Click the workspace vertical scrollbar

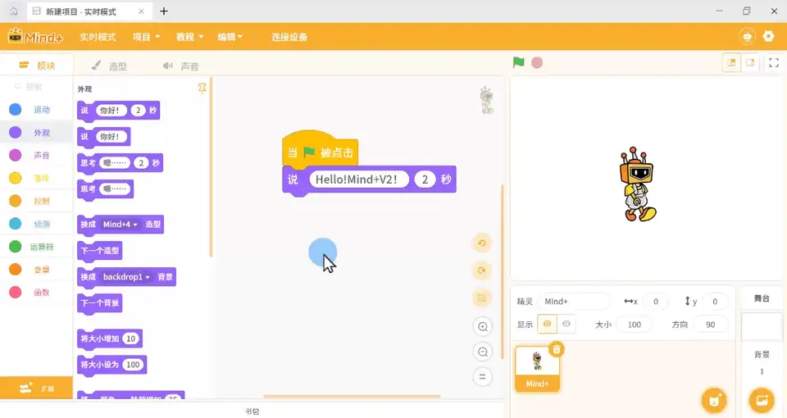click(x=502, y=271)
